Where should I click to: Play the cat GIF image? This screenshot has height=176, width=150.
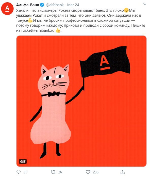[81, 101]
